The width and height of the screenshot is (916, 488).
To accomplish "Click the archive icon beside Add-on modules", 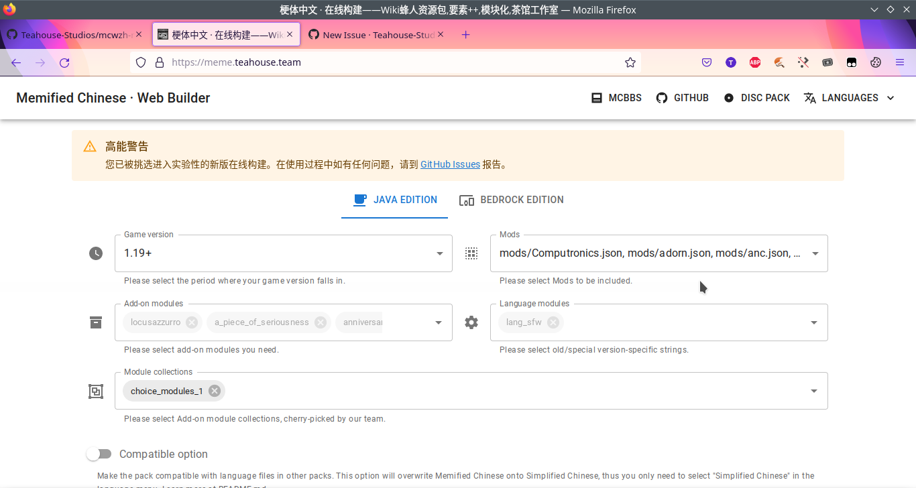I will tap(95, 322).
